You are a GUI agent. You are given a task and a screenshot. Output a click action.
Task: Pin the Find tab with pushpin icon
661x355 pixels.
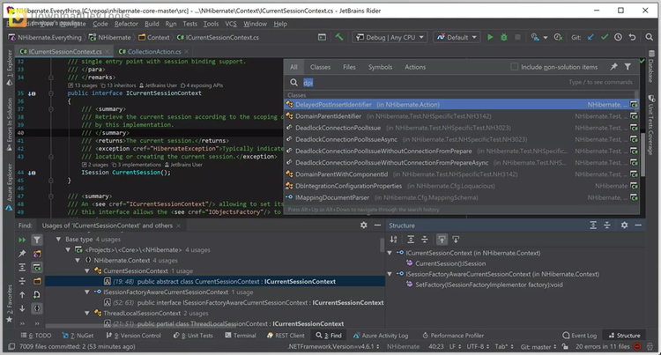click(x=22, y=253)
